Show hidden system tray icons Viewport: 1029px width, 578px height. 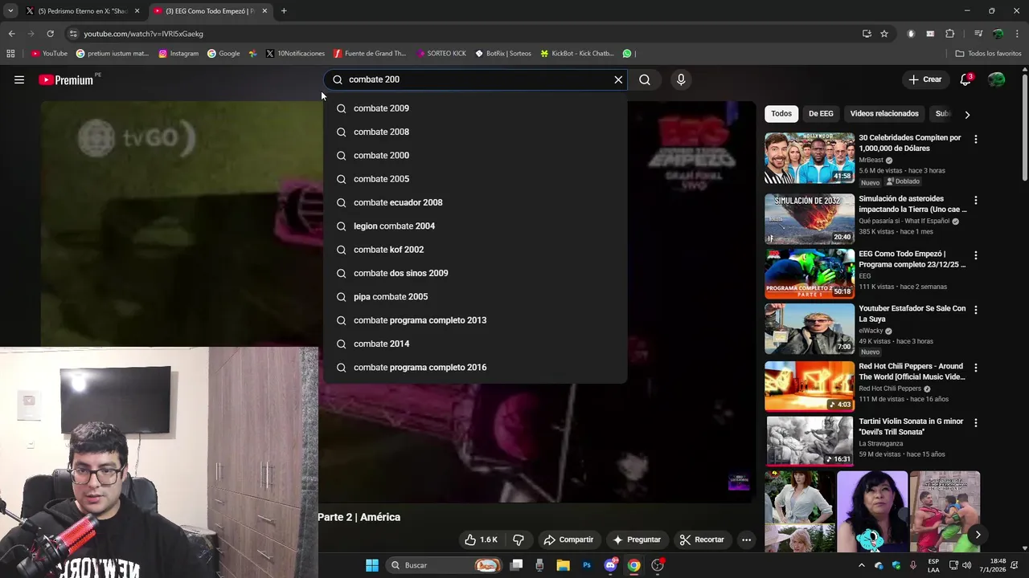[862, 565]
